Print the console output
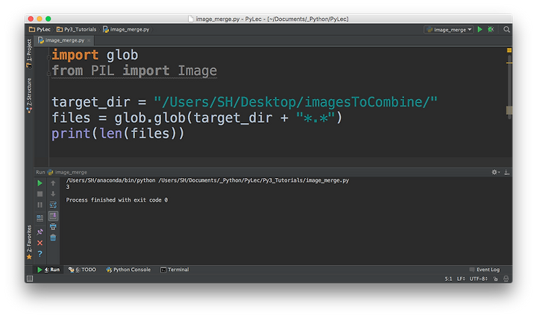Image resolution: width=537 pixels, height=318 pixels. [x=53, y=226]
